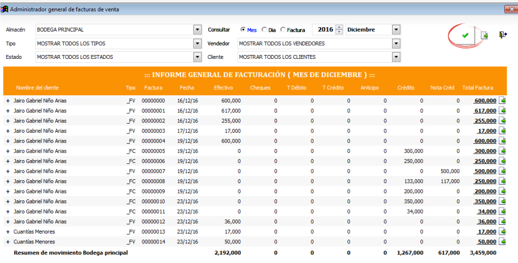The width and height of the screenshot is (518, 263).
Task: Expand row of invoice 00000014 Cuantías Menores
Action: pyautogui.click(x=8, y=242)
